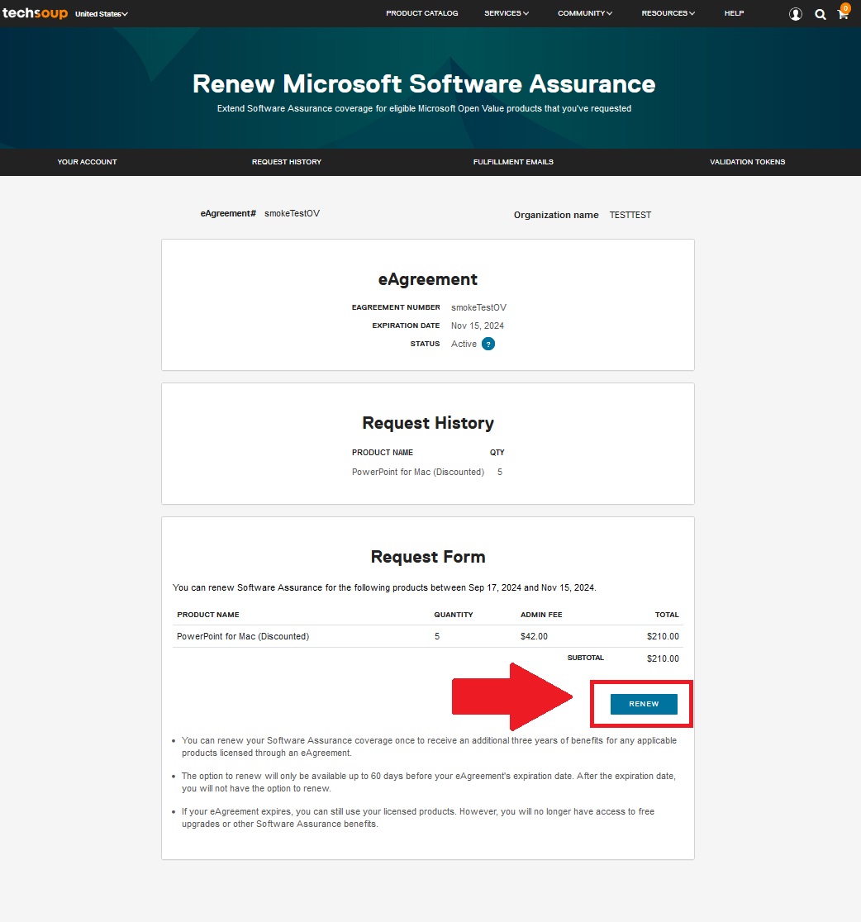Switch to Request History tab
Image resolution: width=861 pixels, height=922 pixels.
287,162
